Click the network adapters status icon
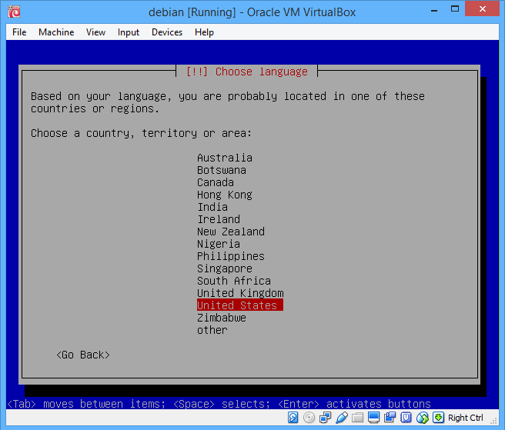 pos(326,418)
